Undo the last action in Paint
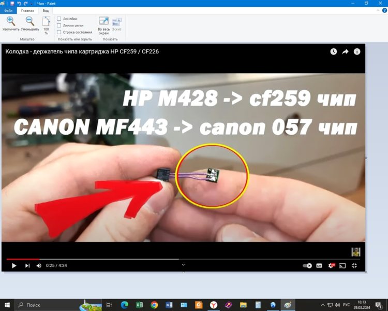388x311 pixels. [19, 4]
